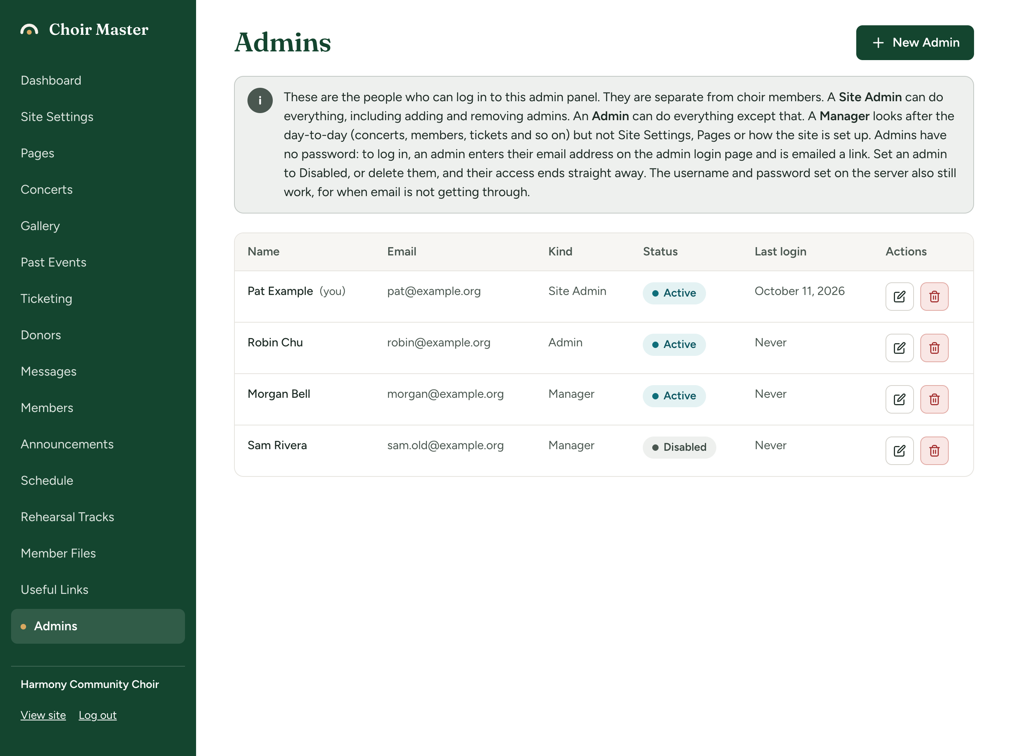Image resolution: width=1012 pixels, height=756 pixels.
Task: Click the Harmony Community Choir label
Action: [x=90, y=684]
